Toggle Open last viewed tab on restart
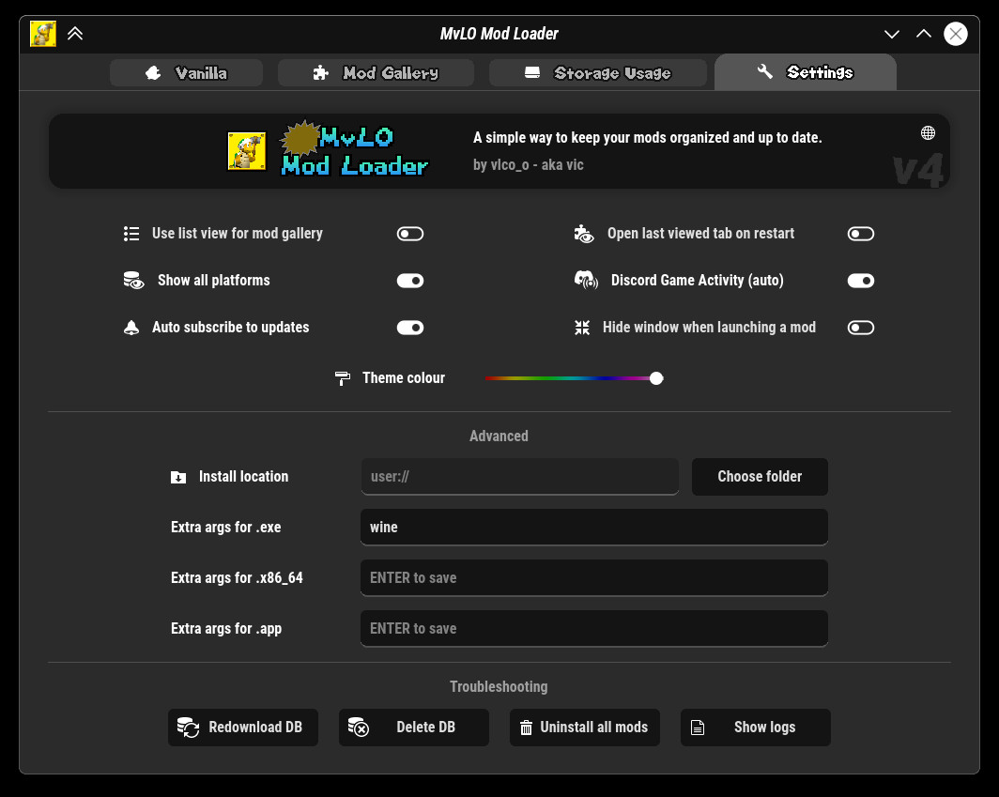999x797 pixels. 860,234
